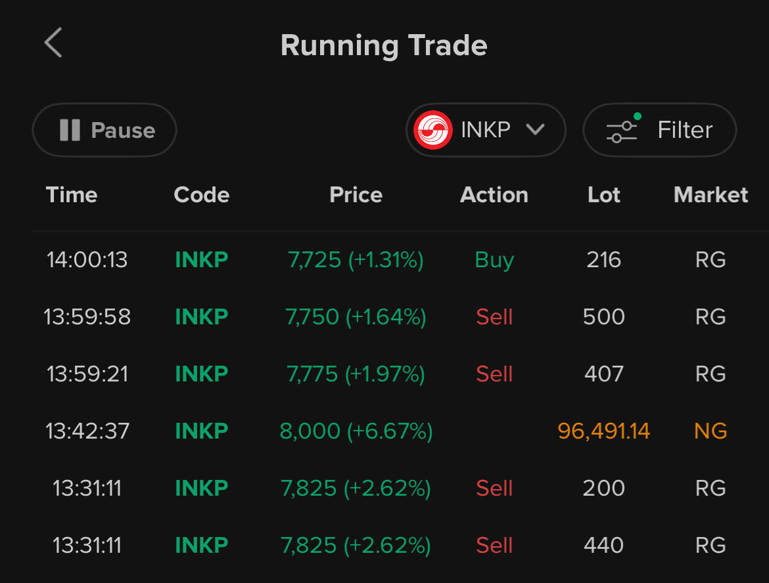769x583 pixels.
Task: Sort by the Price column header
Action: coord(356,195)
